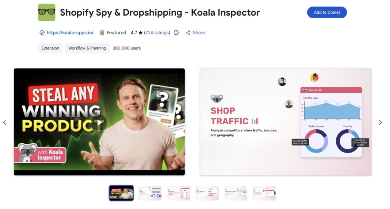Select the fourth screenshot thumbnail
This screenshot has height=209, width=390.
207,193
